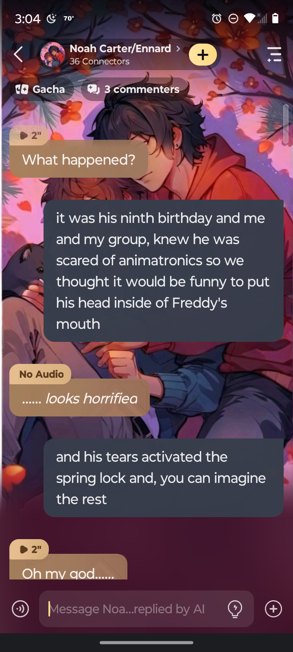
Task: Click the chat scrollbar handle
Action: [x=286, y=124]
